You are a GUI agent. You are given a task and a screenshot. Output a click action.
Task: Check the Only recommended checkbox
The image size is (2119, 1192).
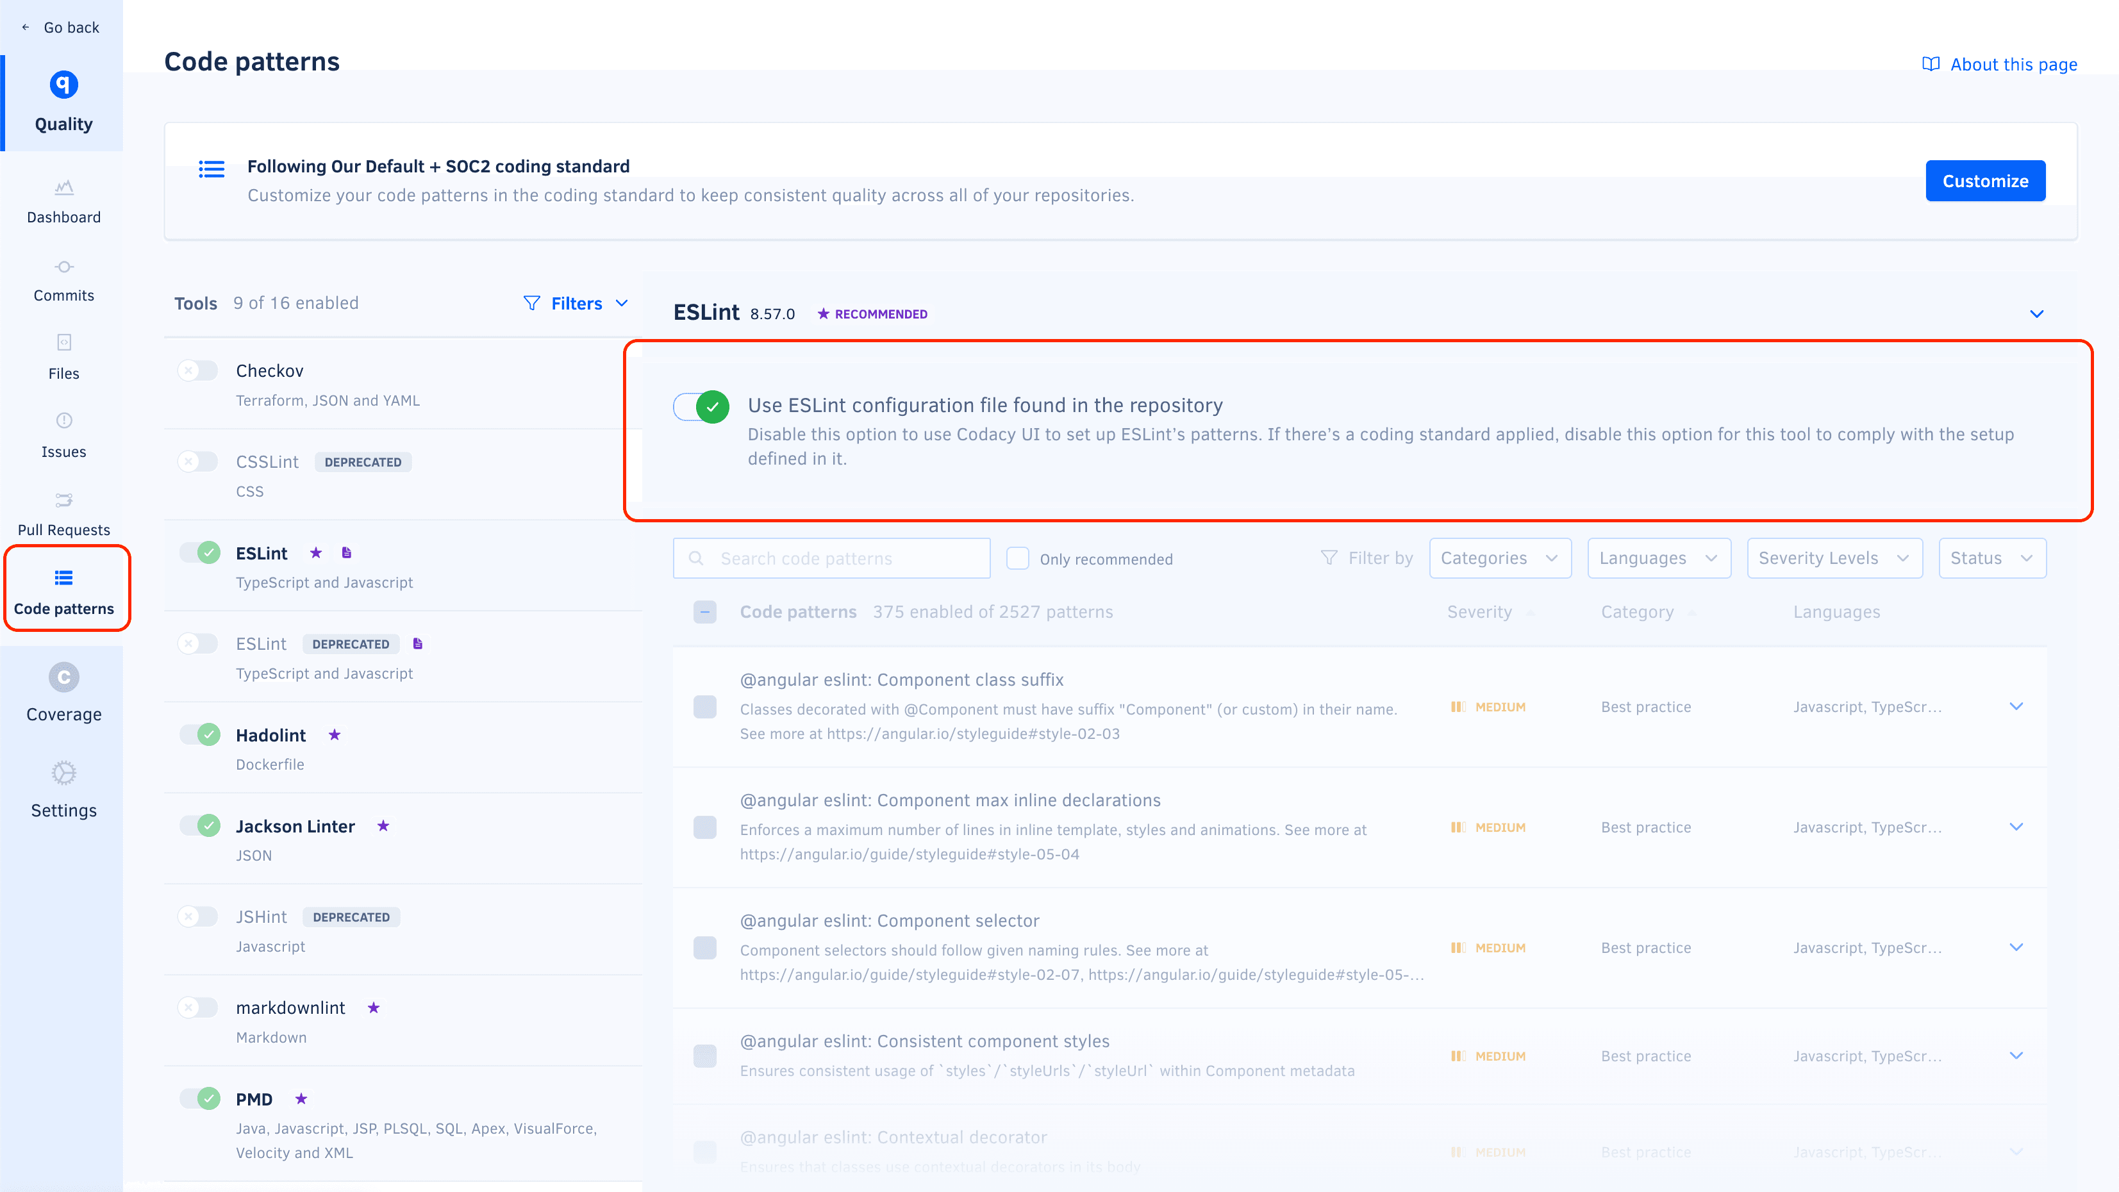point(1018,559)
